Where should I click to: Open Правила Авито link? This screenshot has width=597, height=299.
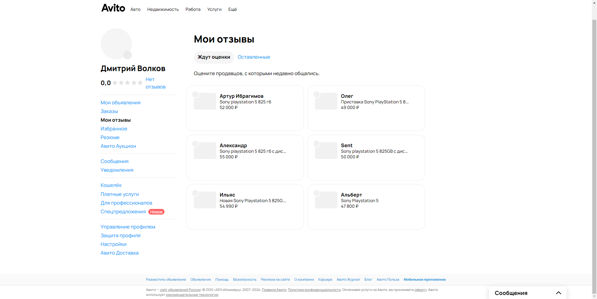tap(274, 290)
